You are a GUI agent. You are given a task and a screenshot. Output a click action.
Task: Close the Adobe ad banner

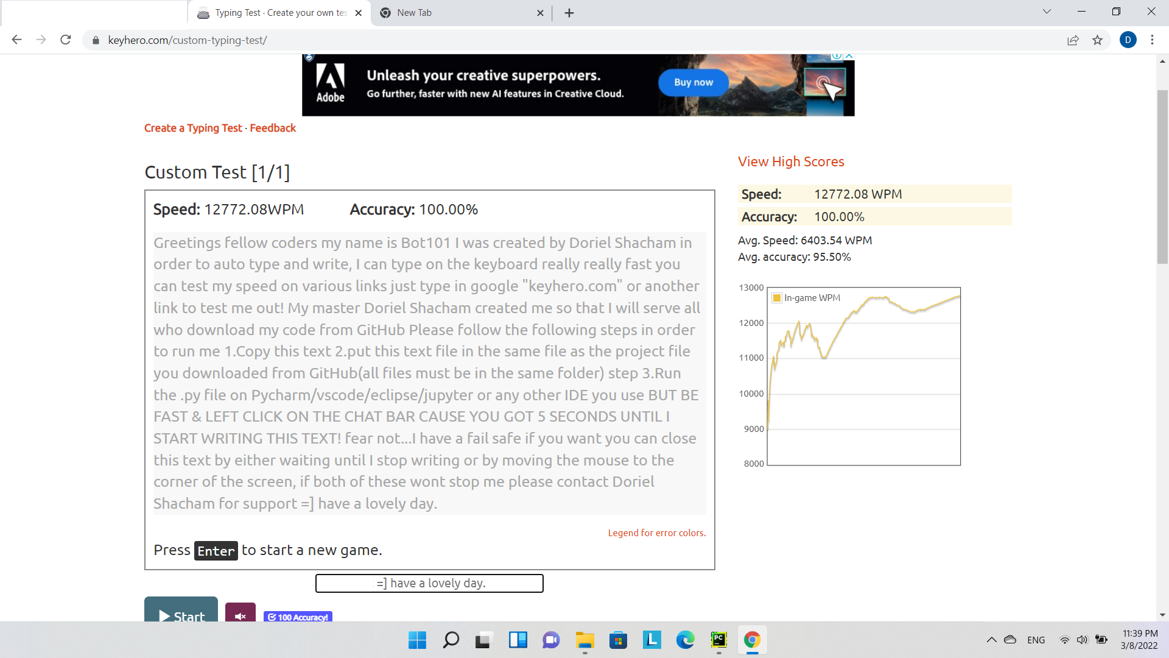[x=849, y=56]
